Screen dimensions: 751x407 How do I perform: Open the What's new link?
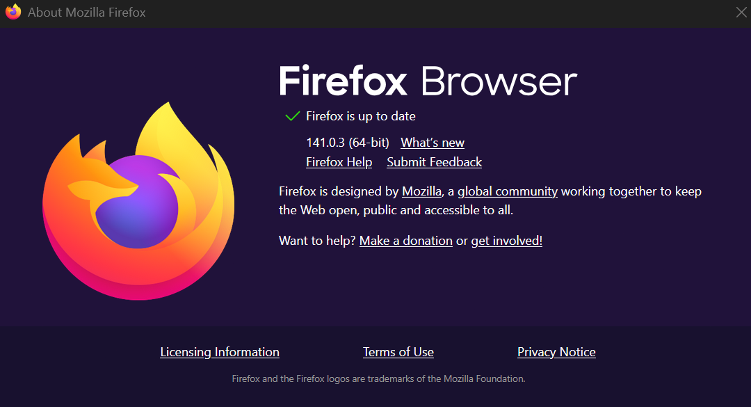[433, 143]
